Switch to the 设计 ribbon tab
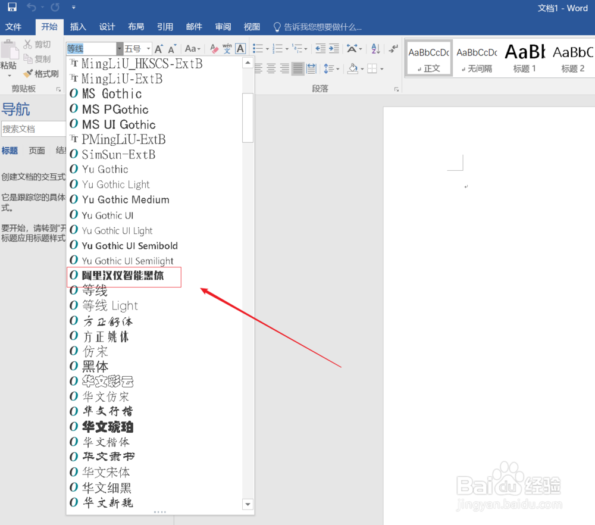This screenshot has height=525, width=595. (x=107, y=27)
